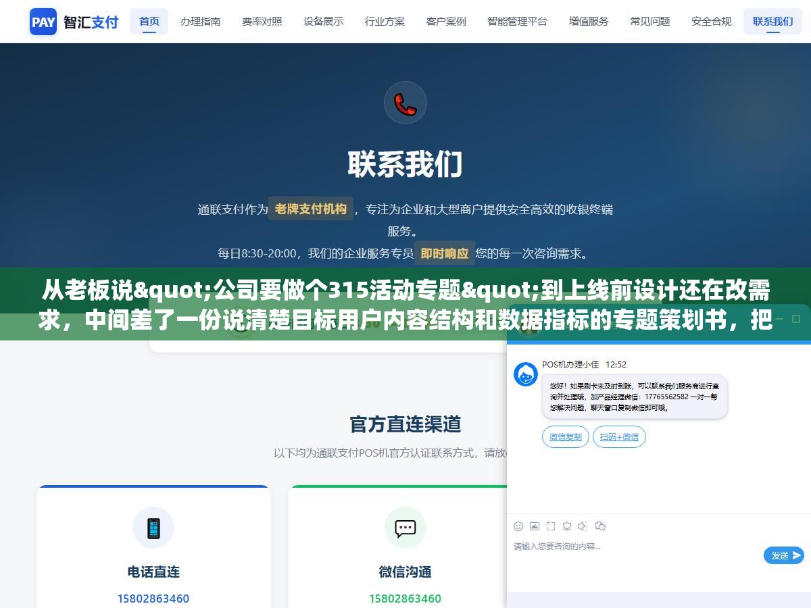Image resolution: width=811 pixels, height=608 pixels.
Task: Click the chat bubble icon on 微信沟通 card
Action: [x=405, y=528]
